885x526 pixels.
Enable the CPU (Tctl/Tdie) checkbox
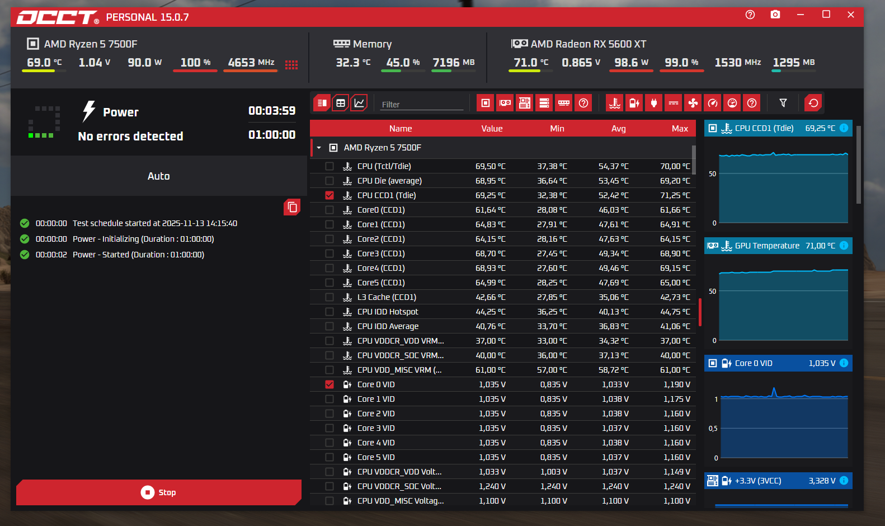point(329,166)
